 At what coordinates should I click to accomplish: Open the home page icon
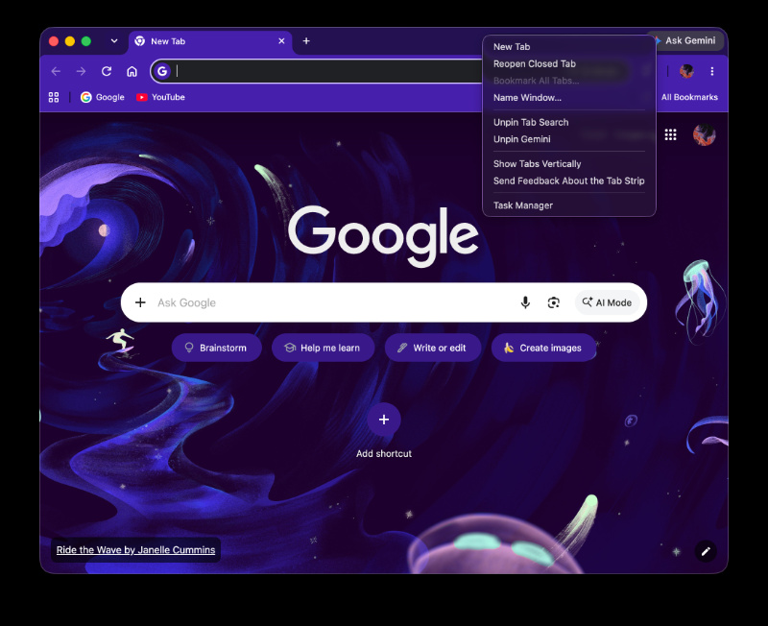point(132,71)
